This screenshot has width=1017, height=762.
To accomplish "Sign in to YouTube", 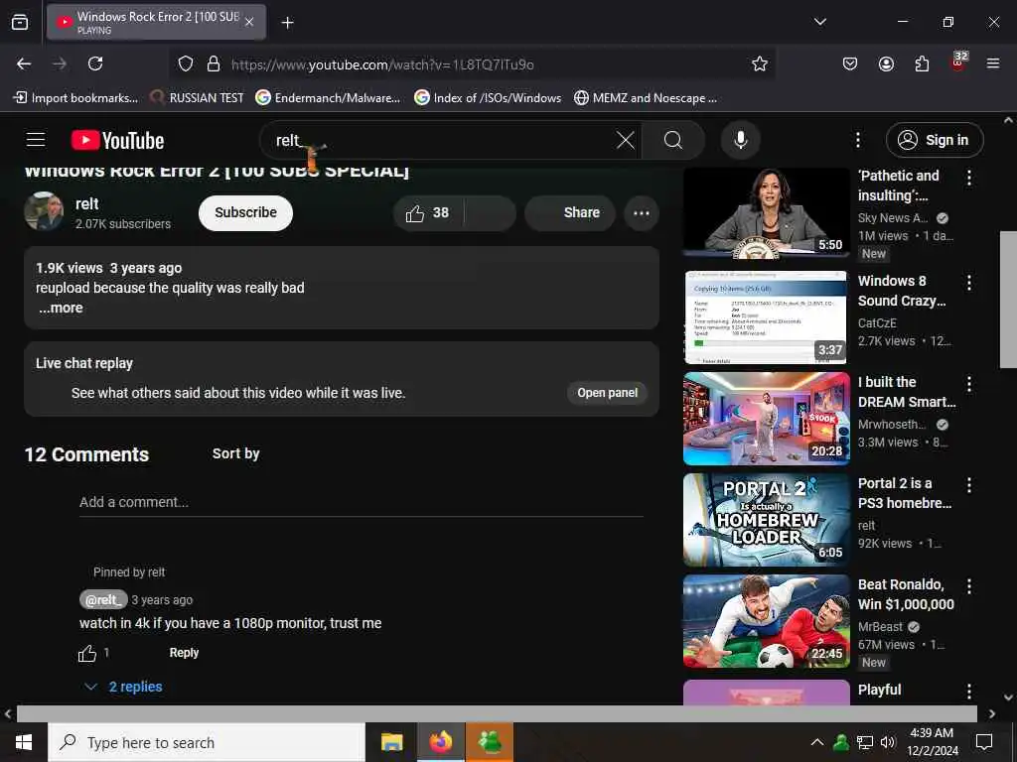I will (x=935, y=140).
